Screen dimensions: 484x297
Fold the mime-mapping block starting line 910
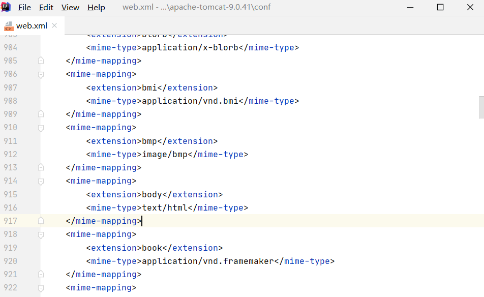pyautogui.click(x=41, y=128)
